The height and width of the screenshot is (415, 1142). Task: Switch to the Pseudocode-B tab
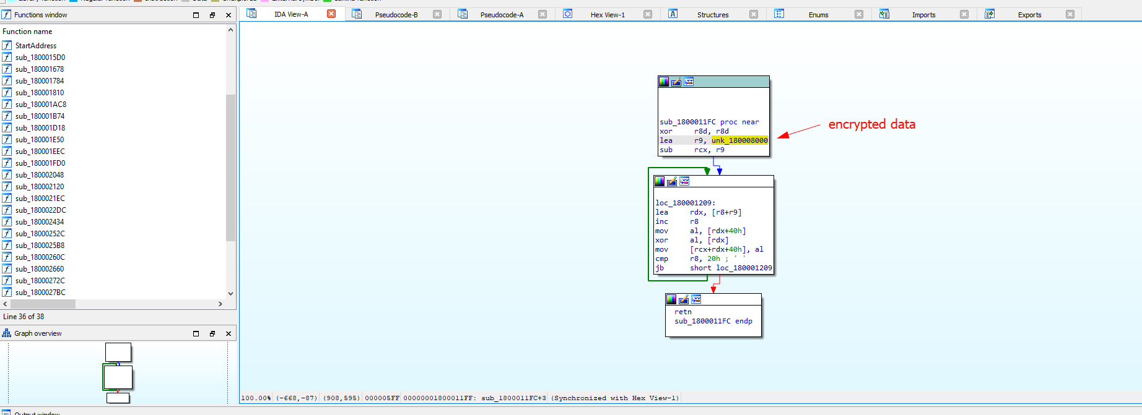[396, 15]
